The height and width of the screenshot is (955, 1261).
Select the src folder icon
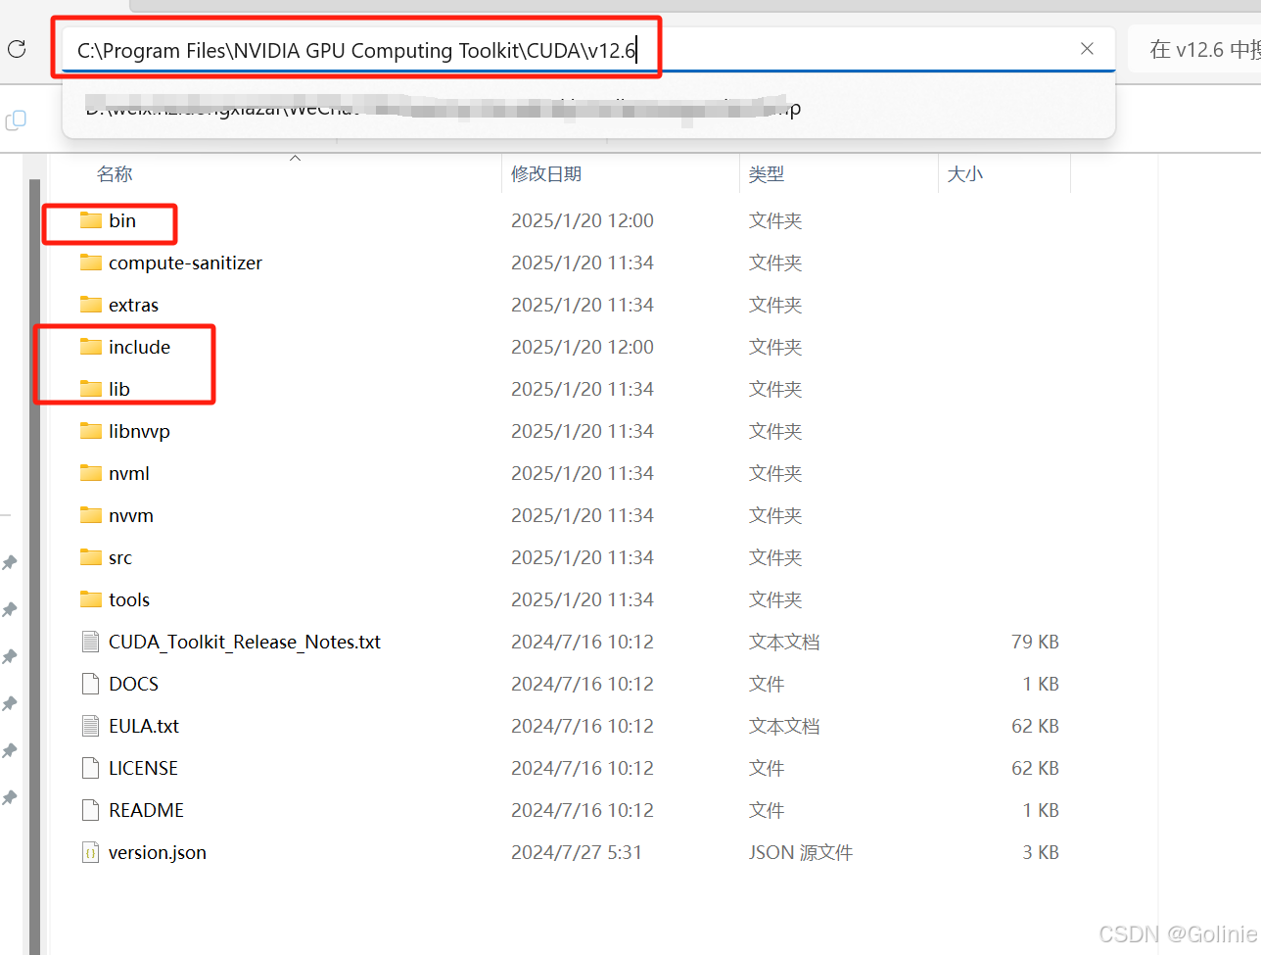pos(91,557)
